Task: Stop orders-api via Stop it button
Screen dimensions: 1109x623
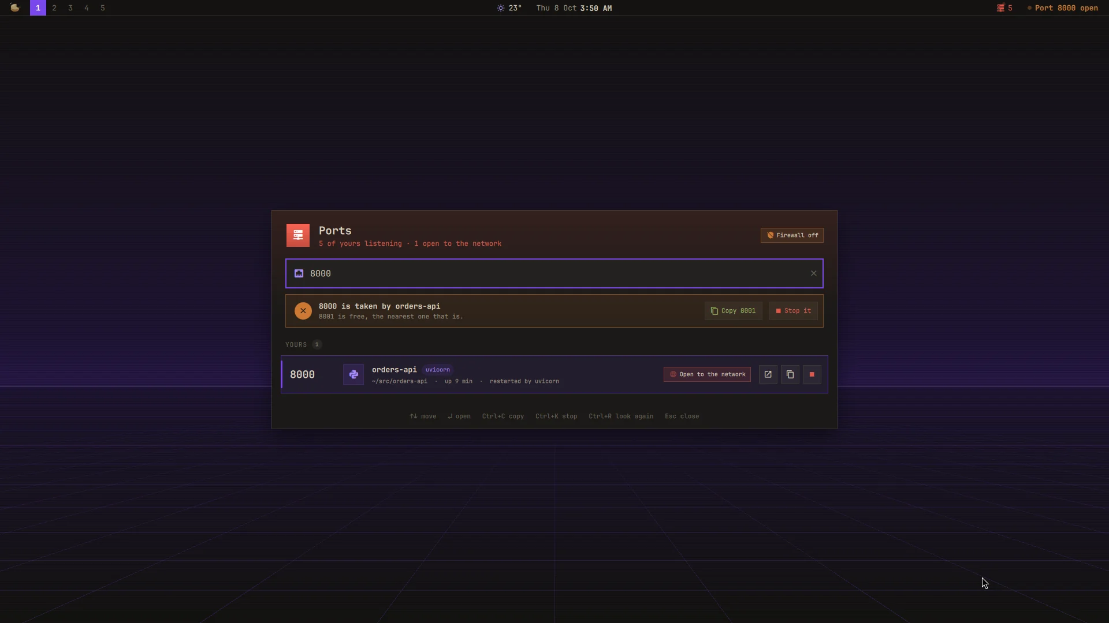Action: click(793, 311)
